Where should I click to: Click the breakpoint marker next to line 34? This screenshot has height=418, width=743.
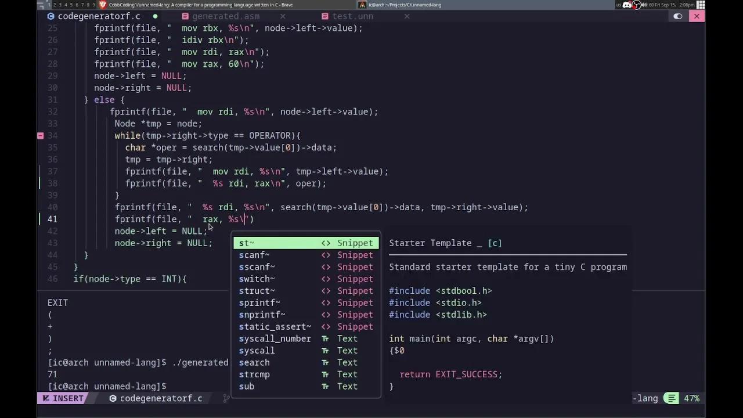point(40,135)
